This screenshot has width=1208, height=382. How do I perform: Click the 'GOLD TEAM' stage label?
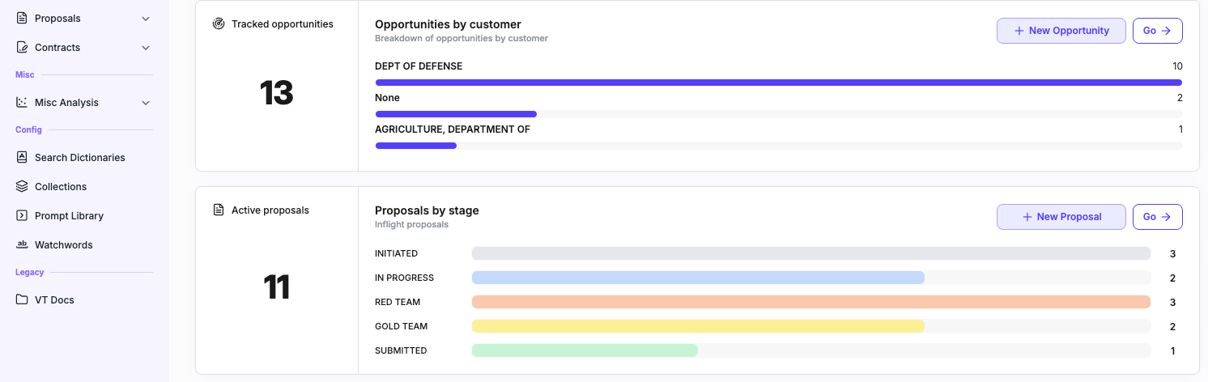pos(401,326)
